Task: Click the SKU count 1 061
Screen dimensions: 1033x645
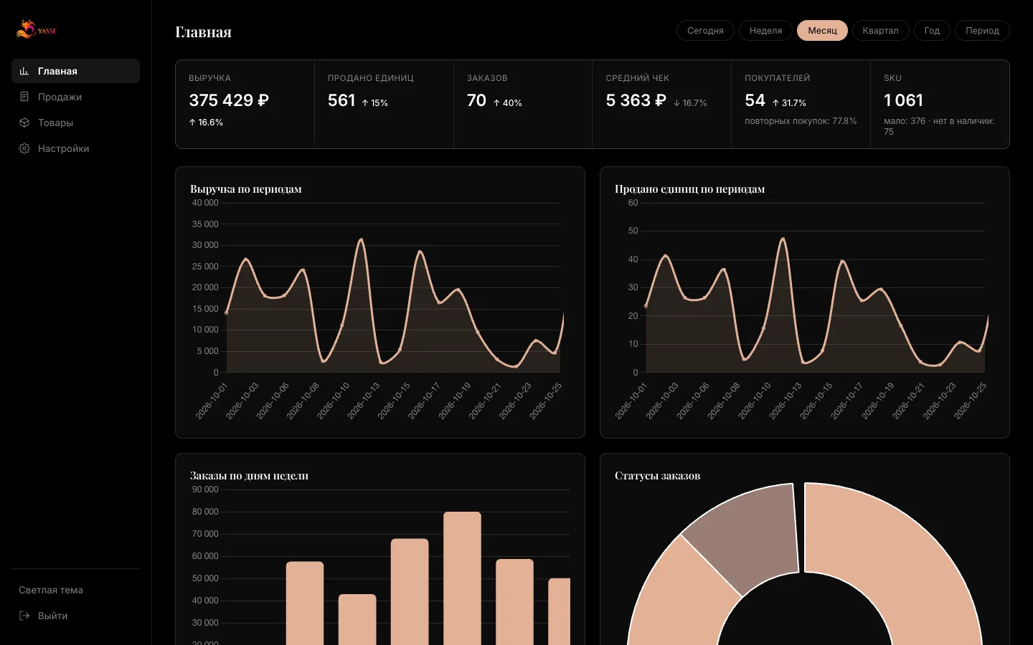Action: click(903, 100)
